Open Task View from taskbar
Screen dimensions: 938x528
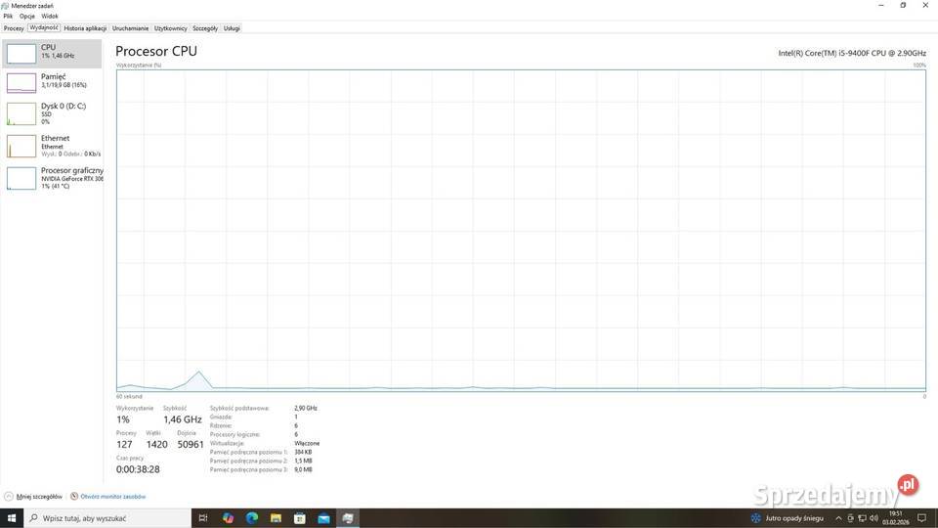203,518
